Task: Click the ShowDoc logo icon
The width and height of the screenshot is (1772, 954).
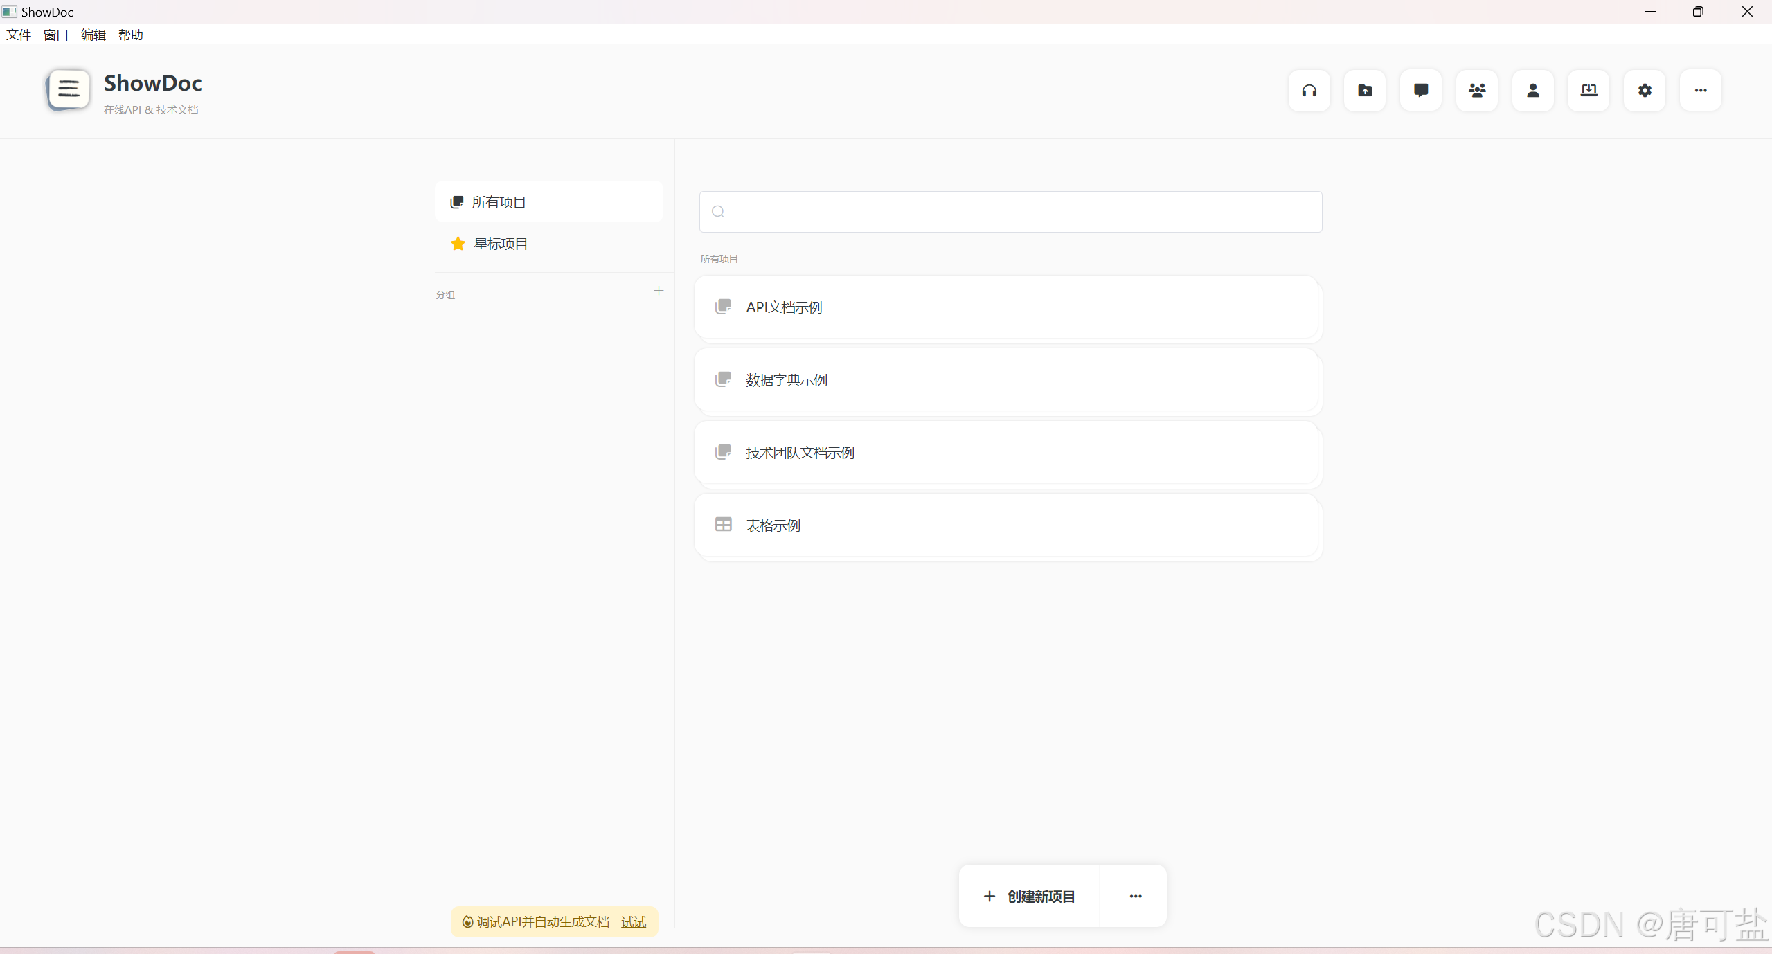Action: (x=69, y=89)
